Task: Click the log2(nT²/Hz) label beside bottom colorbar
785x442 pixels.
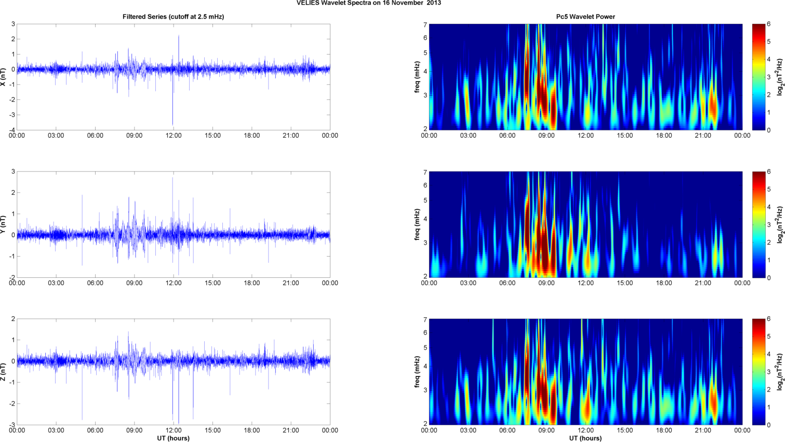Action: (x=780, y=372)
